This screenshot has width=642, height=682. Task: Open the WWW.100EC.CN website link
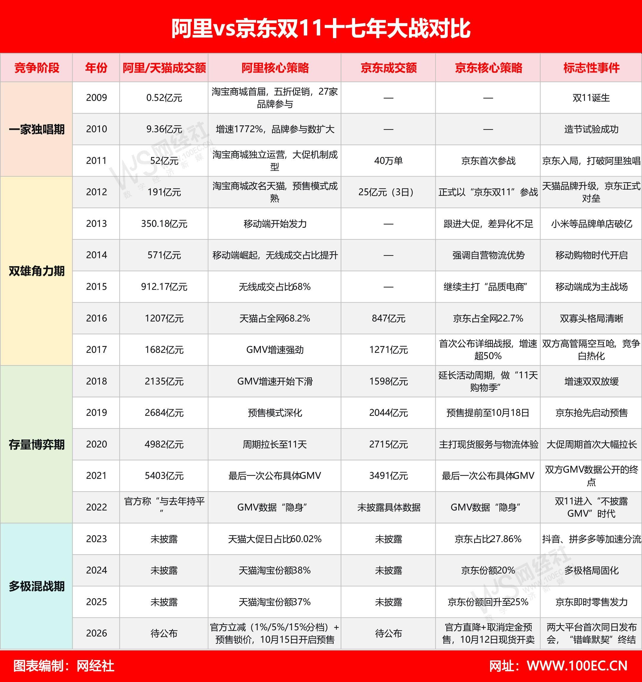click(x=577, y=666)
